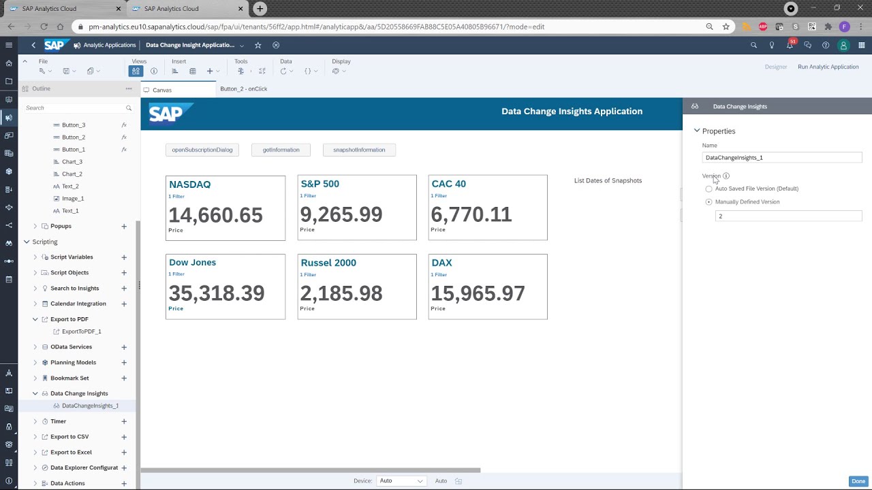The image size is (872, 490).
Task: Select DataChangeInsights_1 tree item
Action: 78,406
